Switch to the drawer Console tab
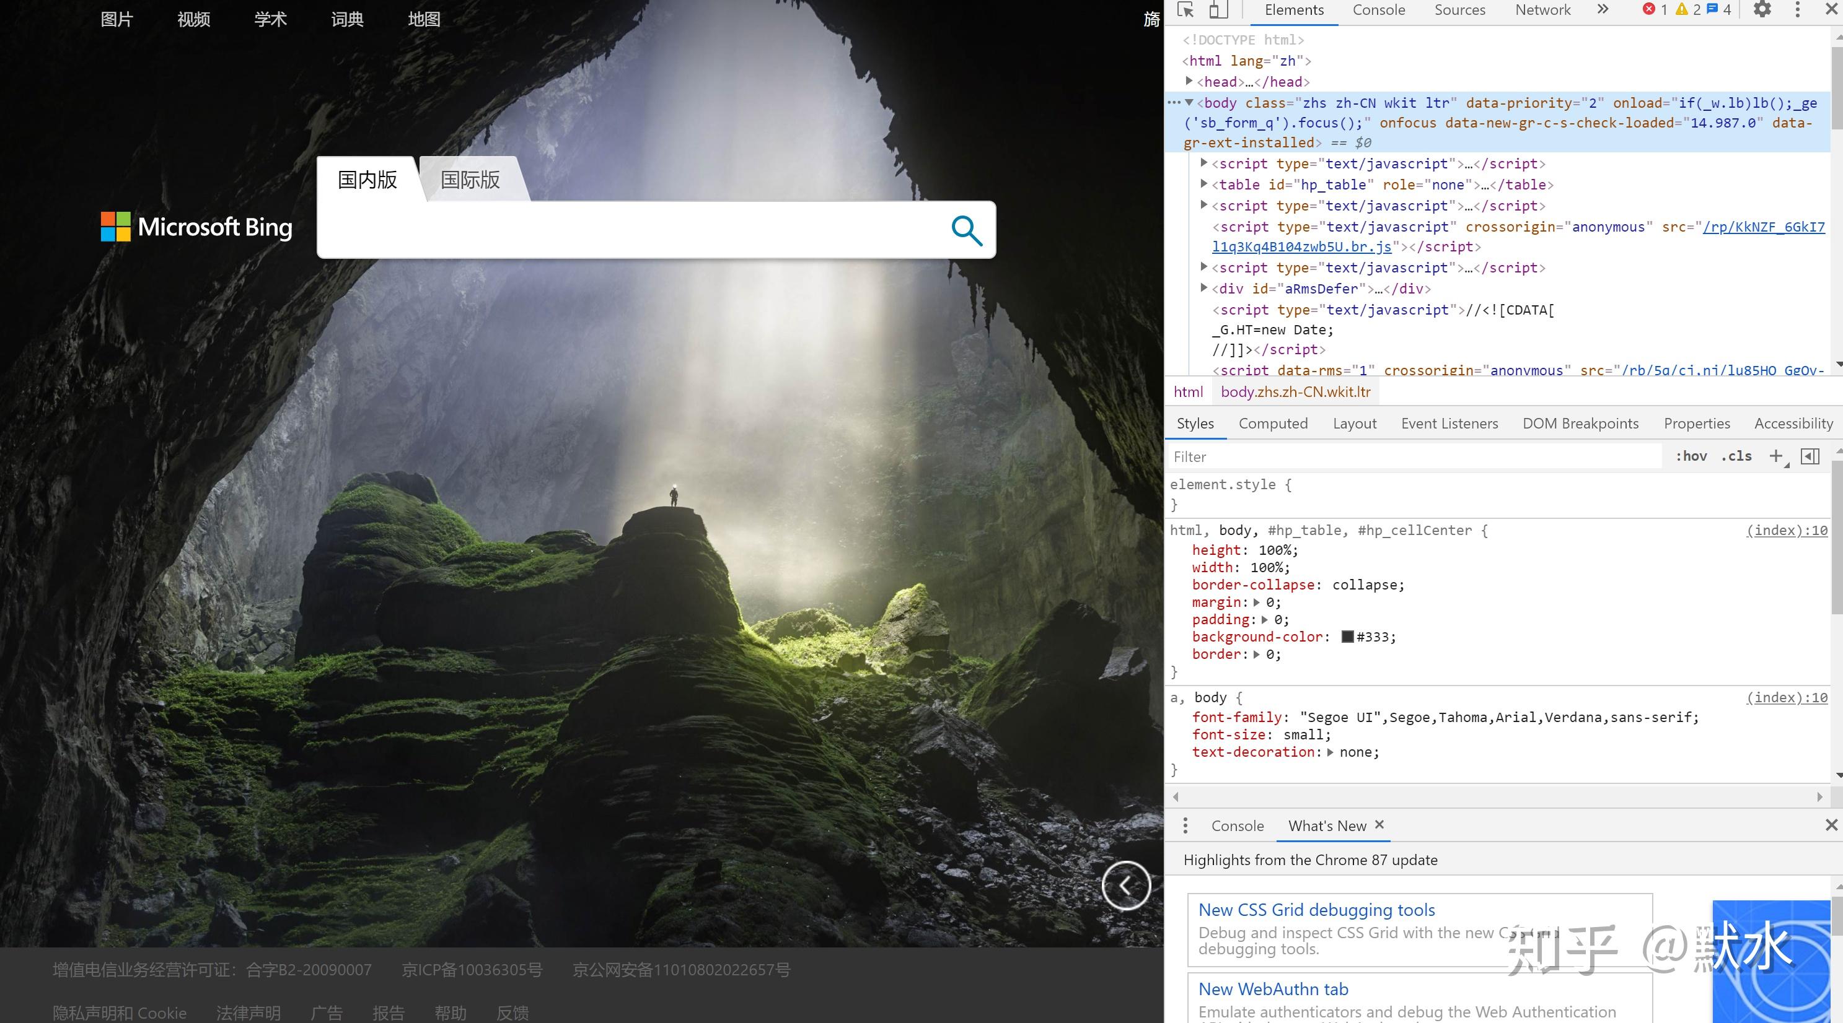Viewport: 1843px width, 1023px height. click(1237, 825)
